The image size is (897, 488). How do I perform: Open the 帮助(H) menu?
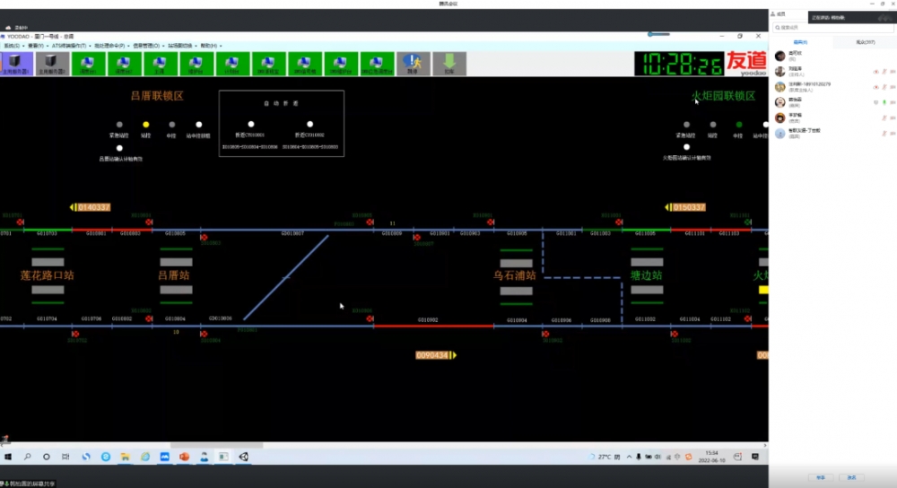210,45
